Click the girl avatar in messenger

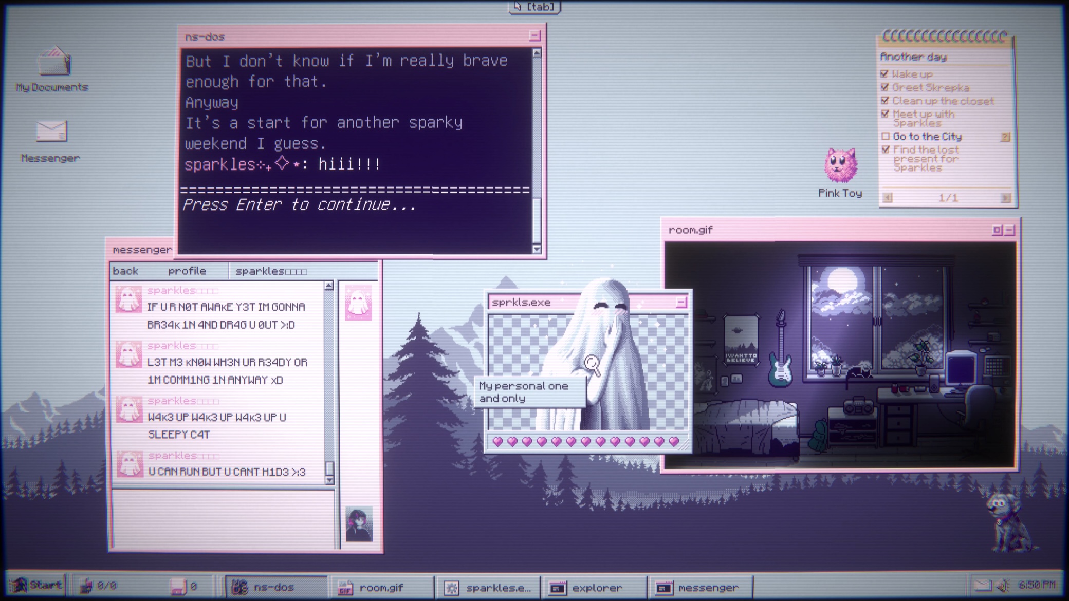[359, 524]
